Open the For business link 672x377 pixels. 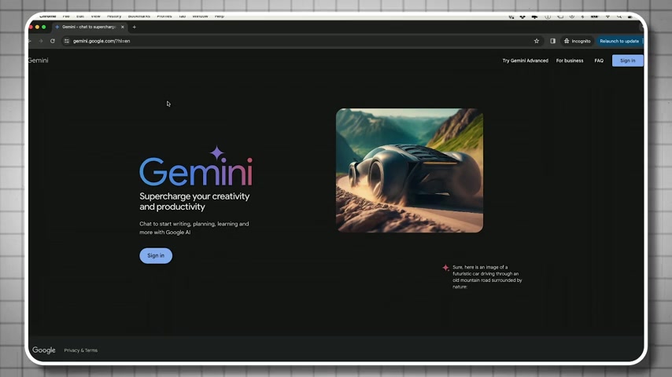coord(570,60)
